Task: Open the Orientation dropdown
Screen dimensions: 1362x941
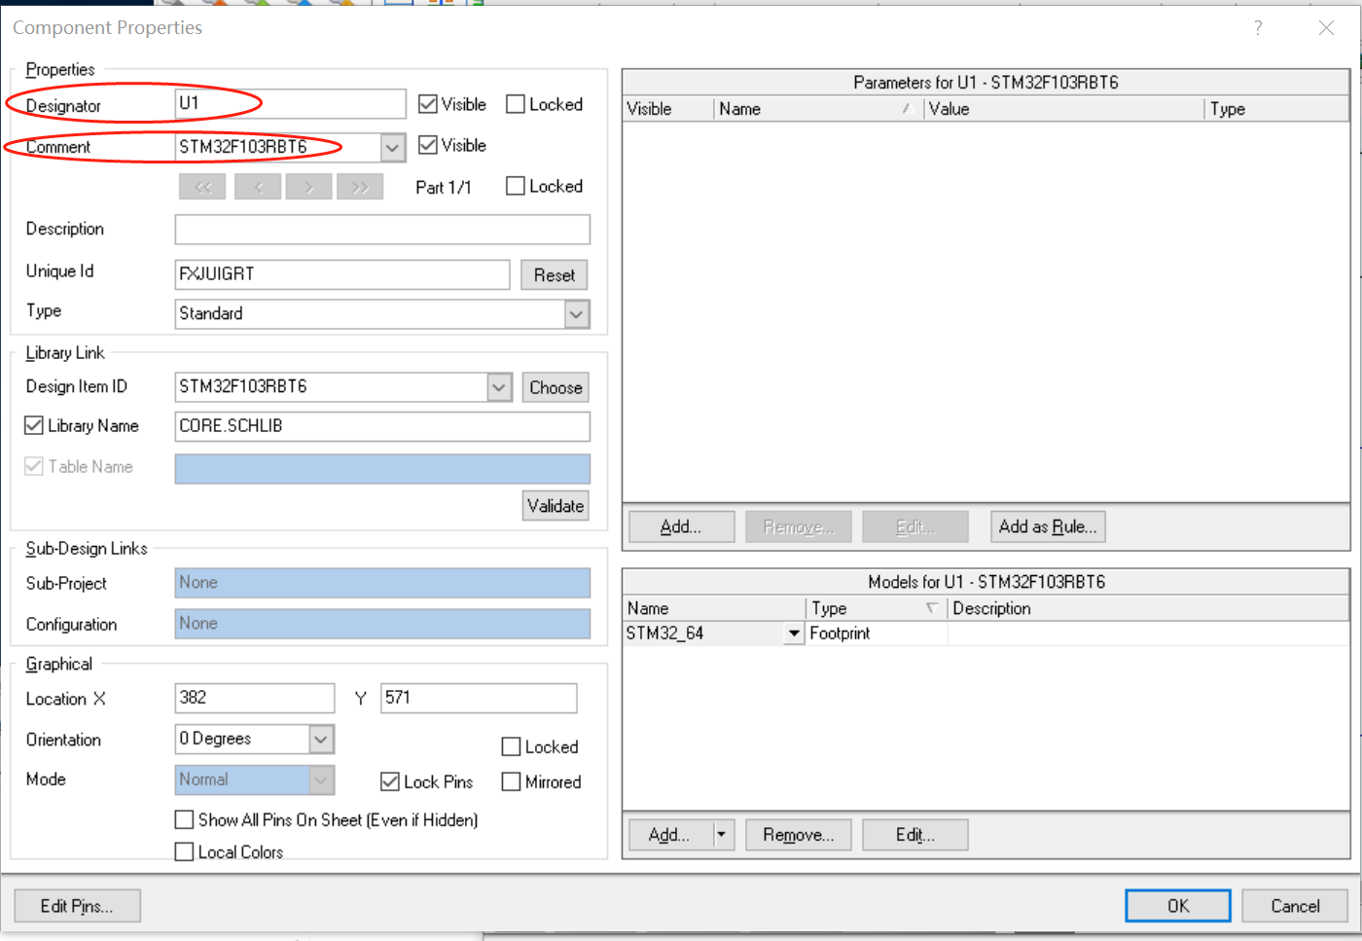Action: tap(322, 740)
